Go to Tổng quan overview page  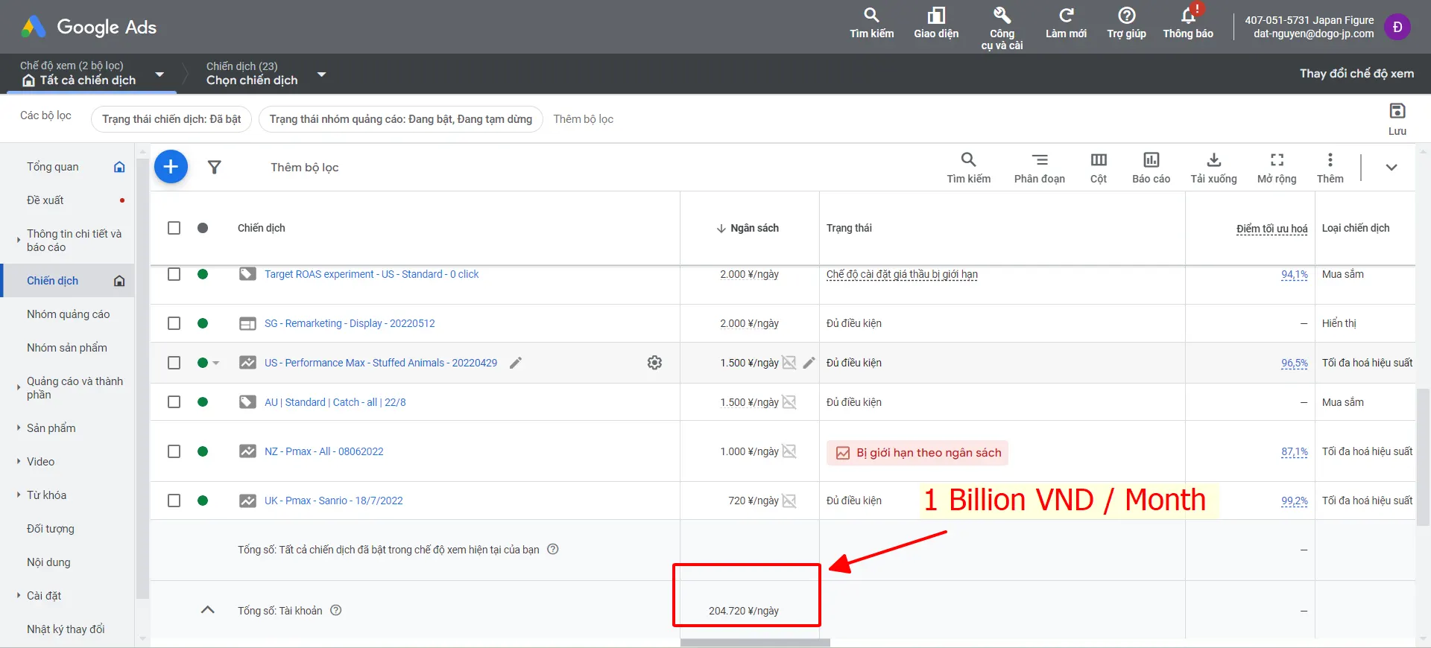point(53,167)
